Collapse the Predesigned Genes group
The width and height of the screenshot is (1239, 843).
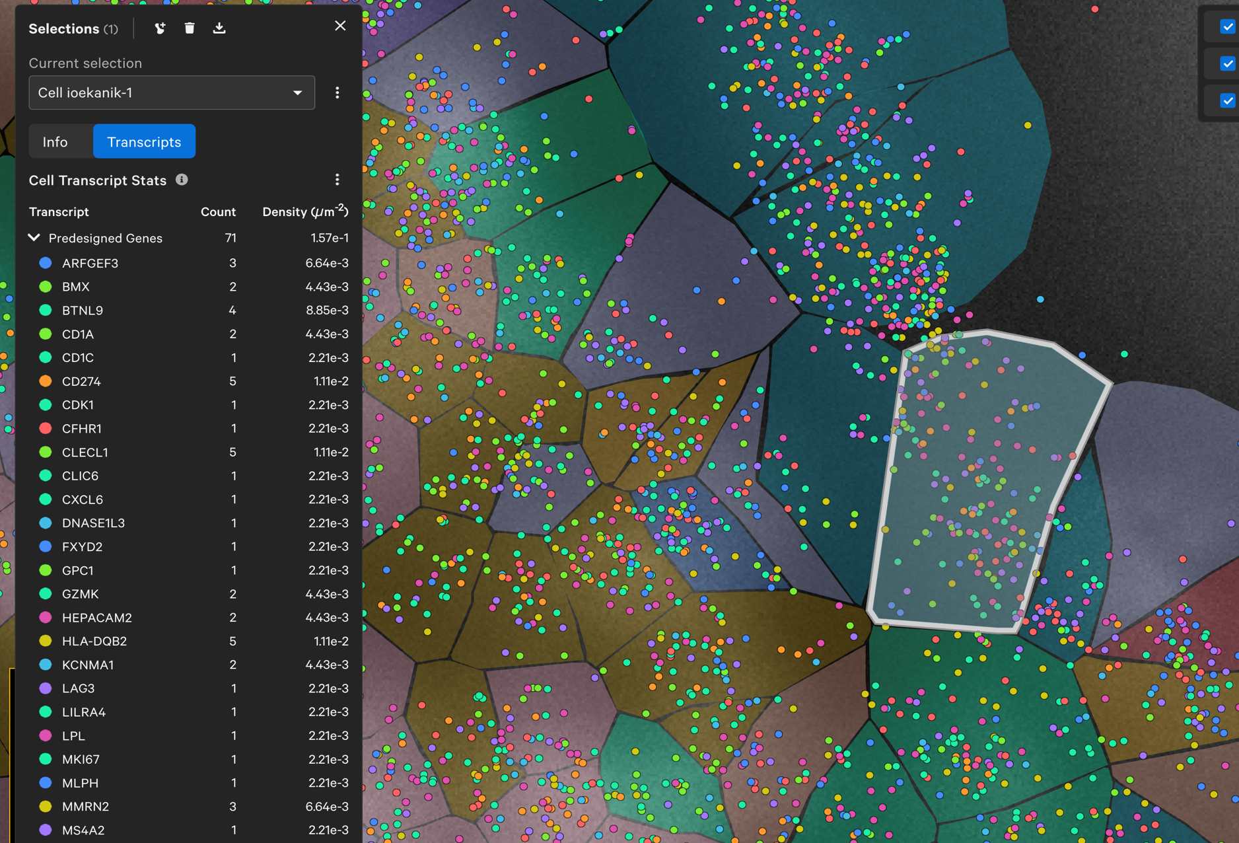34,238
